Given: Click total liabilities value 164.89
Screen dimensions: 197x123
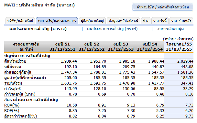Looking at the screenshot, I should point(100,67).
